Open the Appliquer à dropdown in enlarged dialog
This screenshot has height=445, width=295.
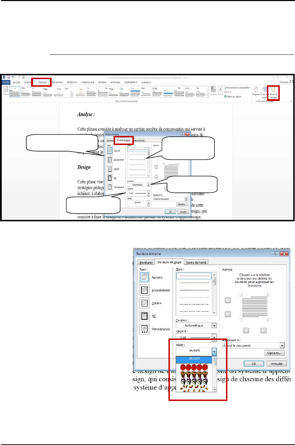282,345
